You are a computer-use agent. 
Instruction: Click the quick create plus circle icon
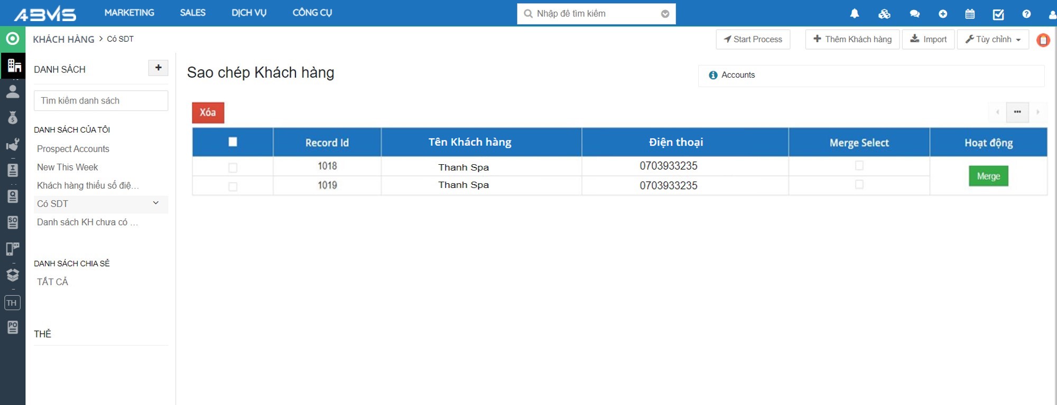(943, 14)
